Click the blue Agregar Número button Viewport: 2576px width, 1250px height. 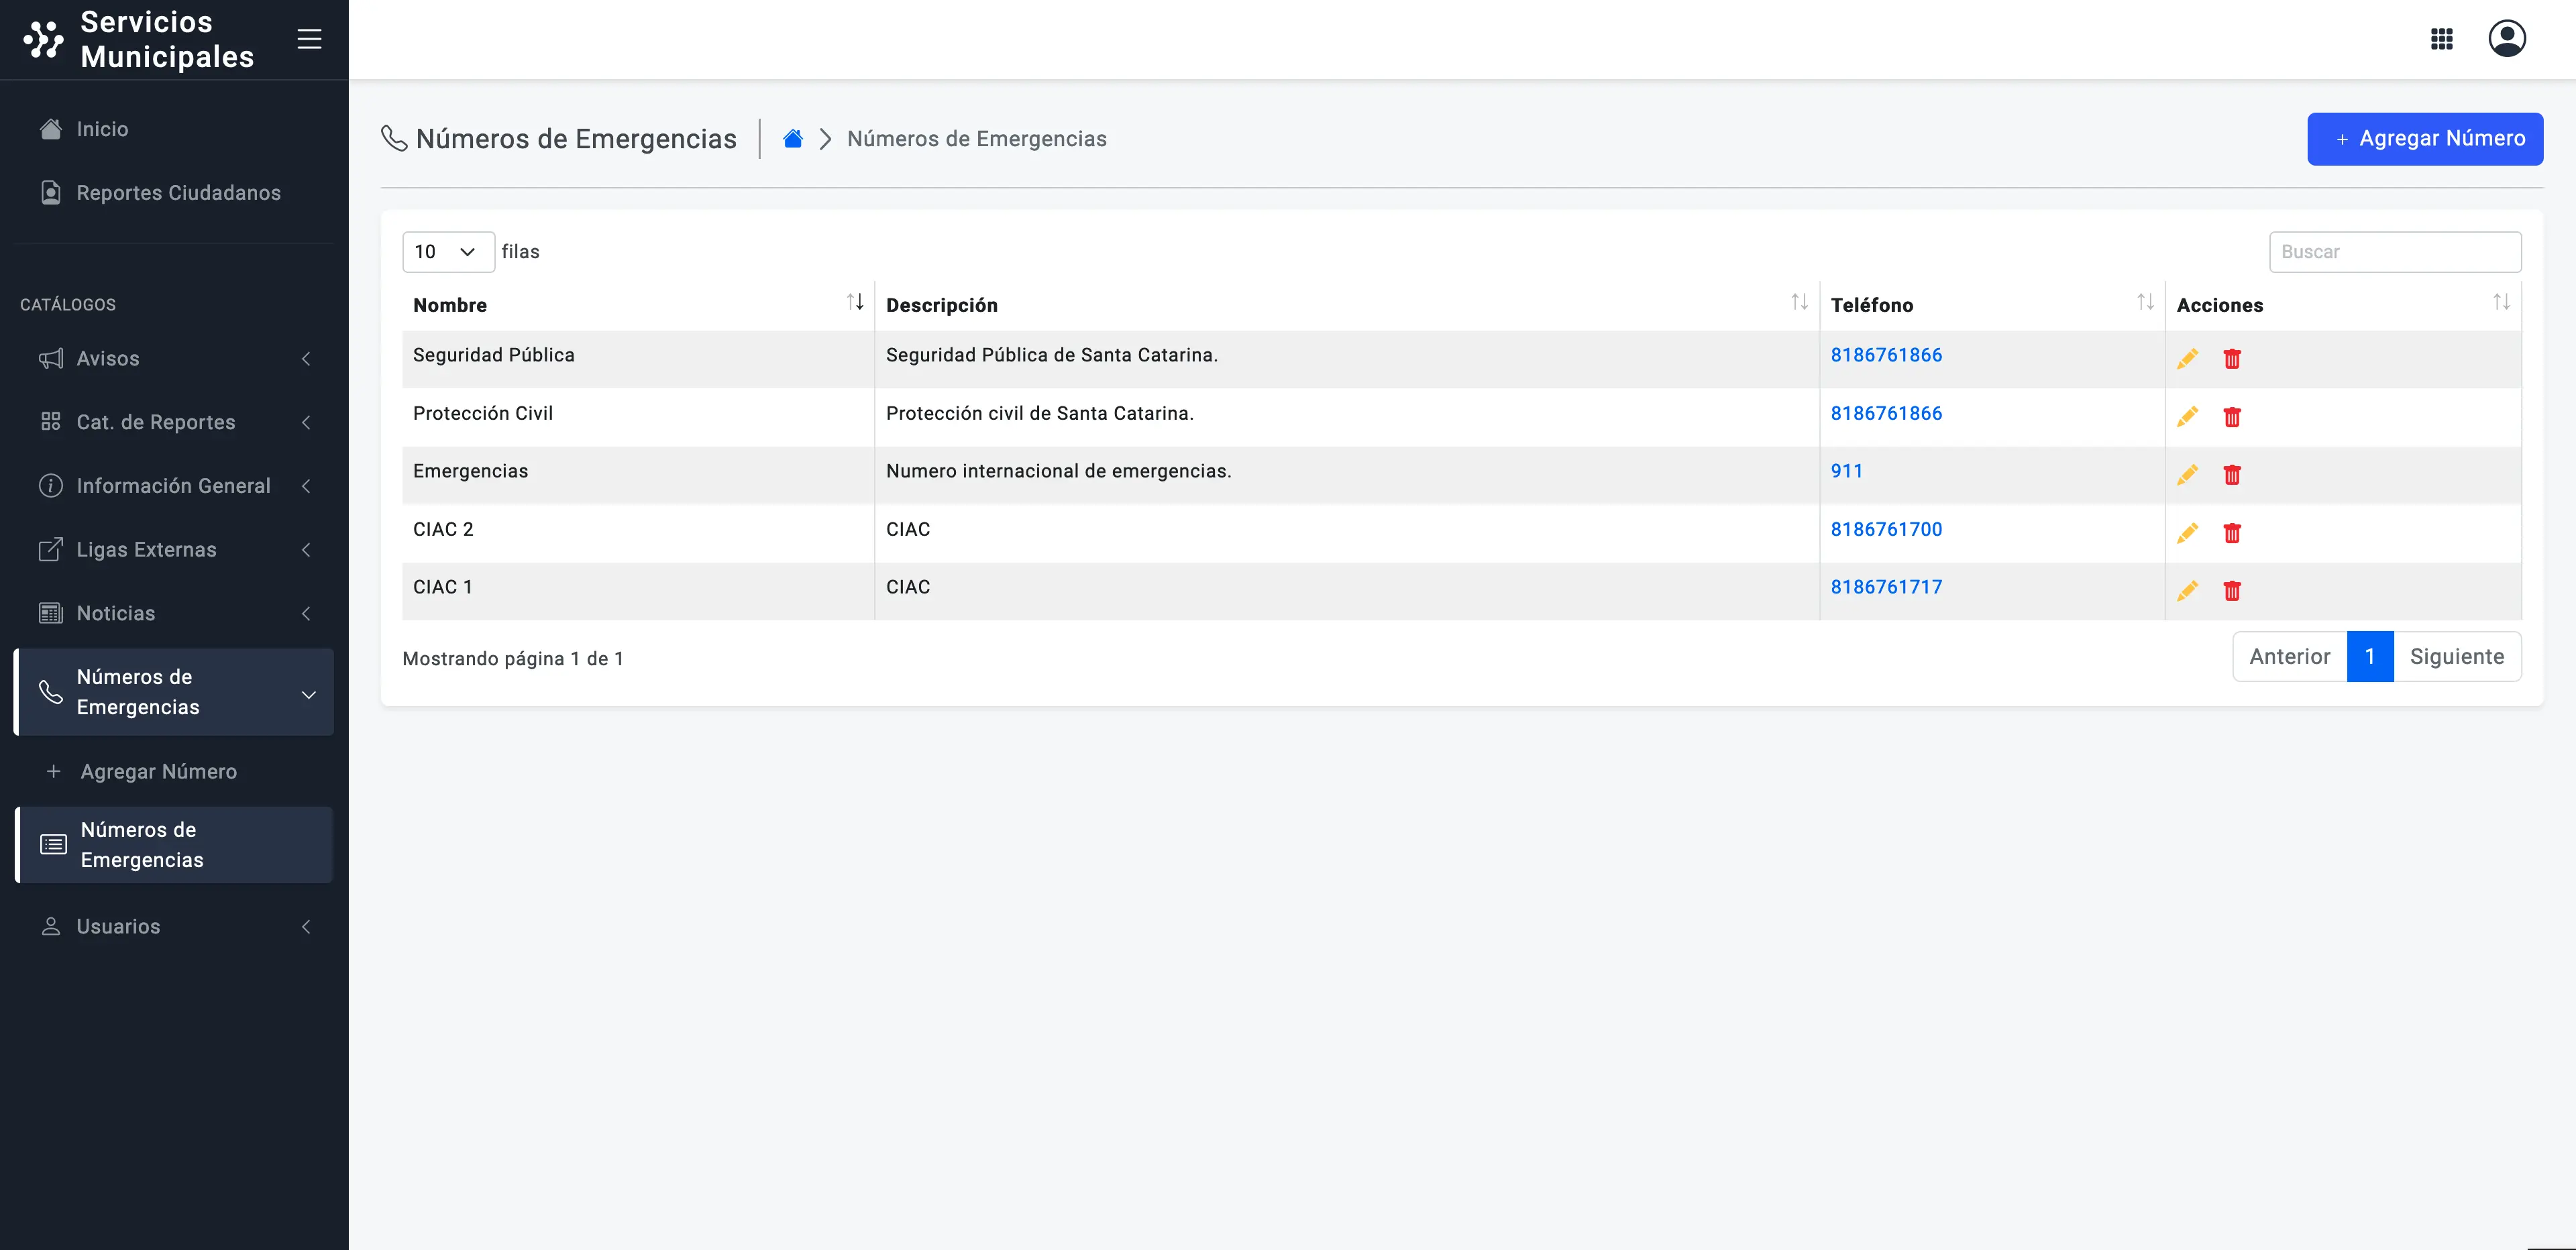pyautogui.click(x=2424, y=139)
